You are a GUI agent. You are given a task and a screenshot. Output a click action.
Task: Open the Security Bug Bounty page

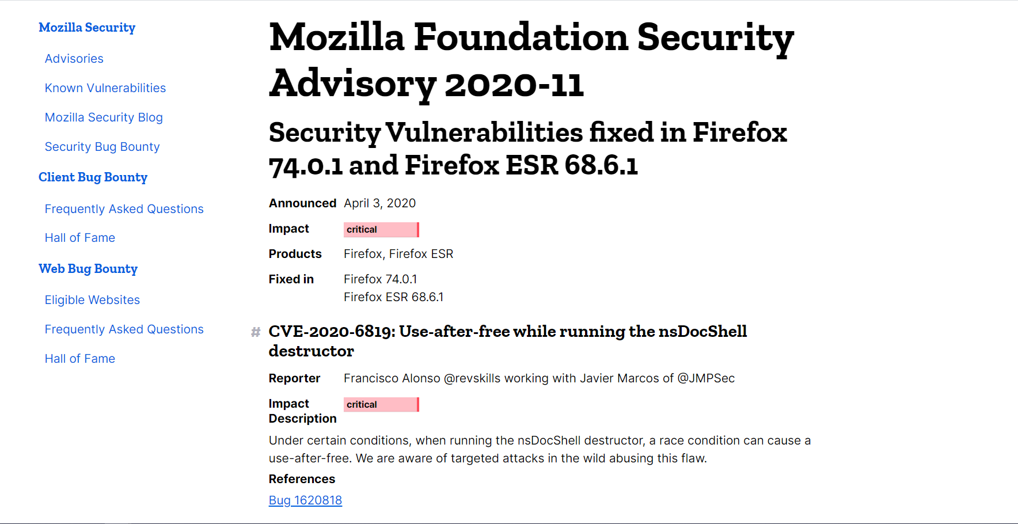coord(102,146)
